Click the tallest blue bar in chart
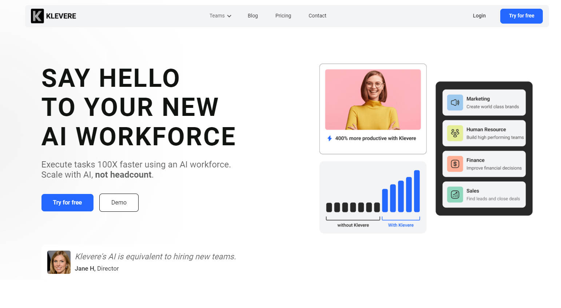Screen dimensions: 561x308 click(x=417, y=191)
